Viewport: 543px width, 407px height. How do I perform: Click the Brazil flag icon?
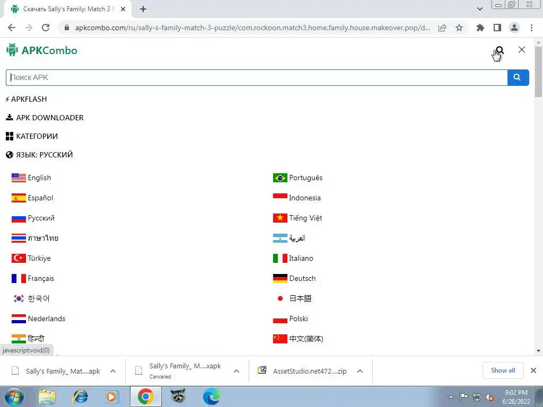(280, 178)
